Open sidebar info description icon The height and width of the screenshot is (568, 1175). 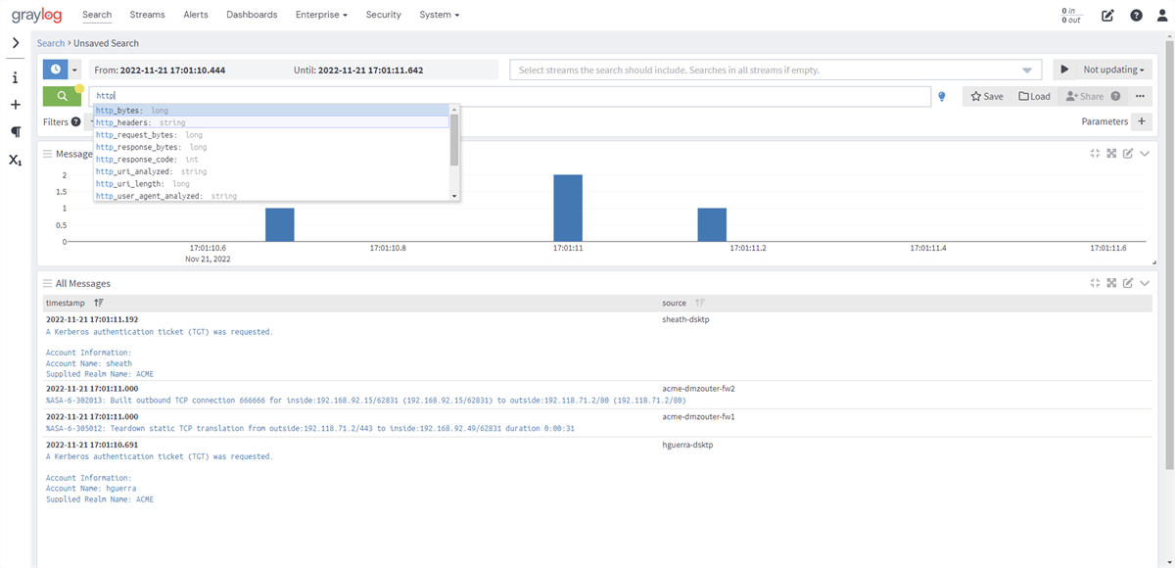click(15, 77)
